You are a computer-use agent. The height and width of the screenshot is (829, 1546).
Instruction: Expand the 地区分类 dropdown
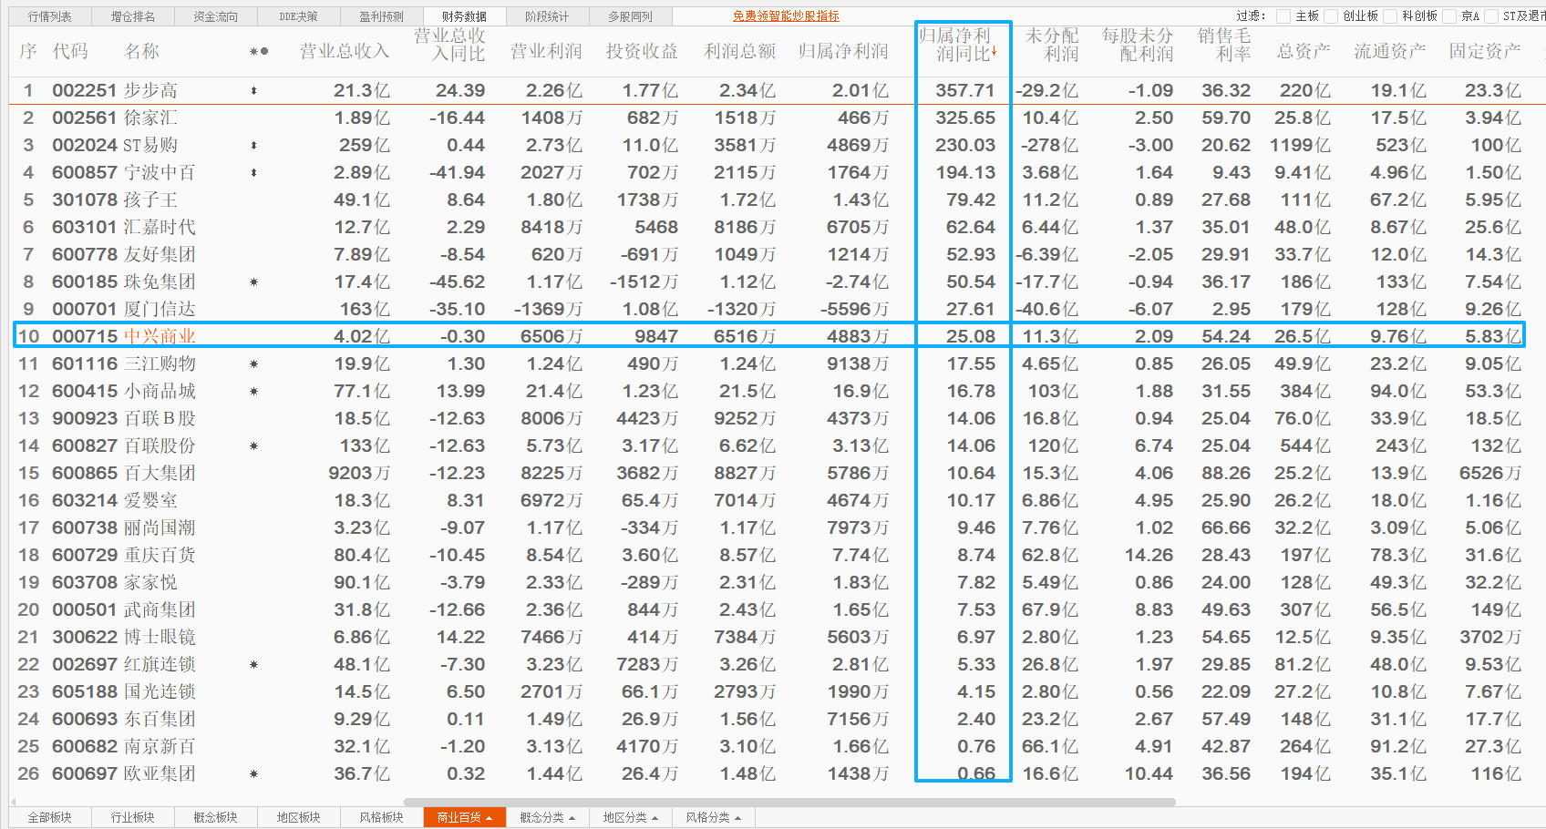pyautogui.click(x=631, y=817)
